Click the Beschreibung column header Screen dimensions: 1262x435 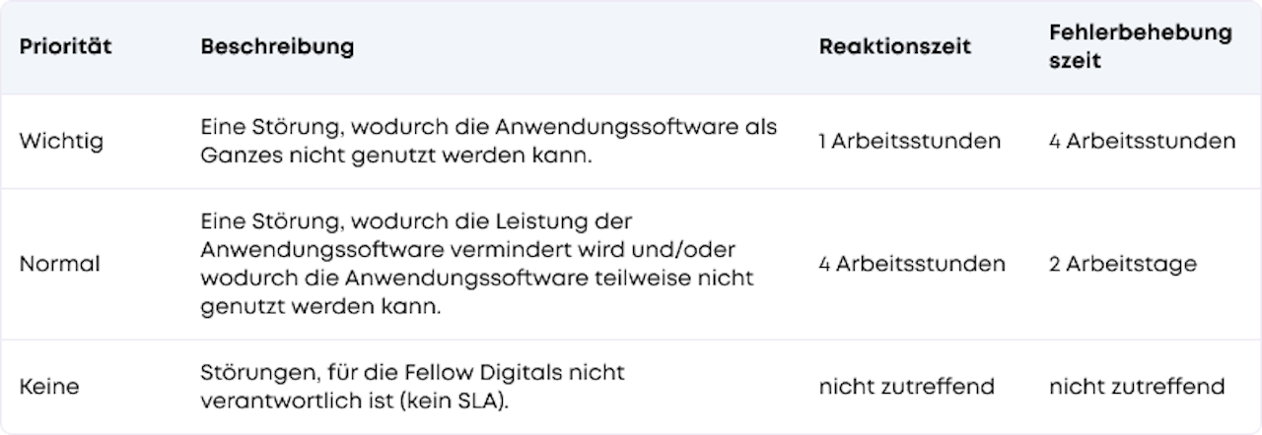pyautogui.click(x=277, y=47)
